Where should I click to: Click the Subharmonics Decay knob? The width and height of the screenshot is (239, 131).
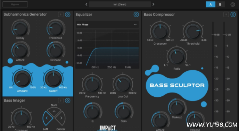click(x=20, y=28)
